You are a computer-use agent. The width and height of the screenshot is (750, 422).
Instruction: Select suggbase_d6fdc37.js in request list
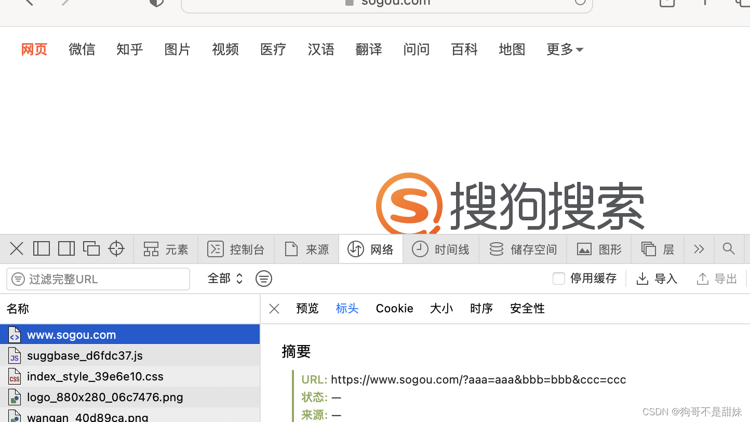pyautogui.click(x=130, y=355)
